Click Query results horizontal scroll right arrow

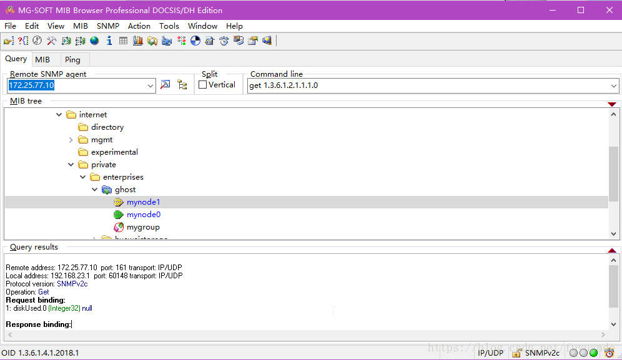[x=603, y=335]
